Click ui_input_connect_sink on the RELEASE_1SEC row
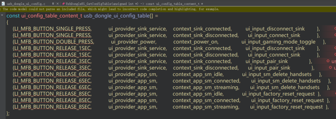The image size is (336, 119). tap(274, 55)
